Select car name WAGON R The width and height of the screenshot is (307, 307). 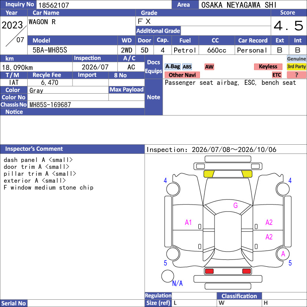point(42,22)
